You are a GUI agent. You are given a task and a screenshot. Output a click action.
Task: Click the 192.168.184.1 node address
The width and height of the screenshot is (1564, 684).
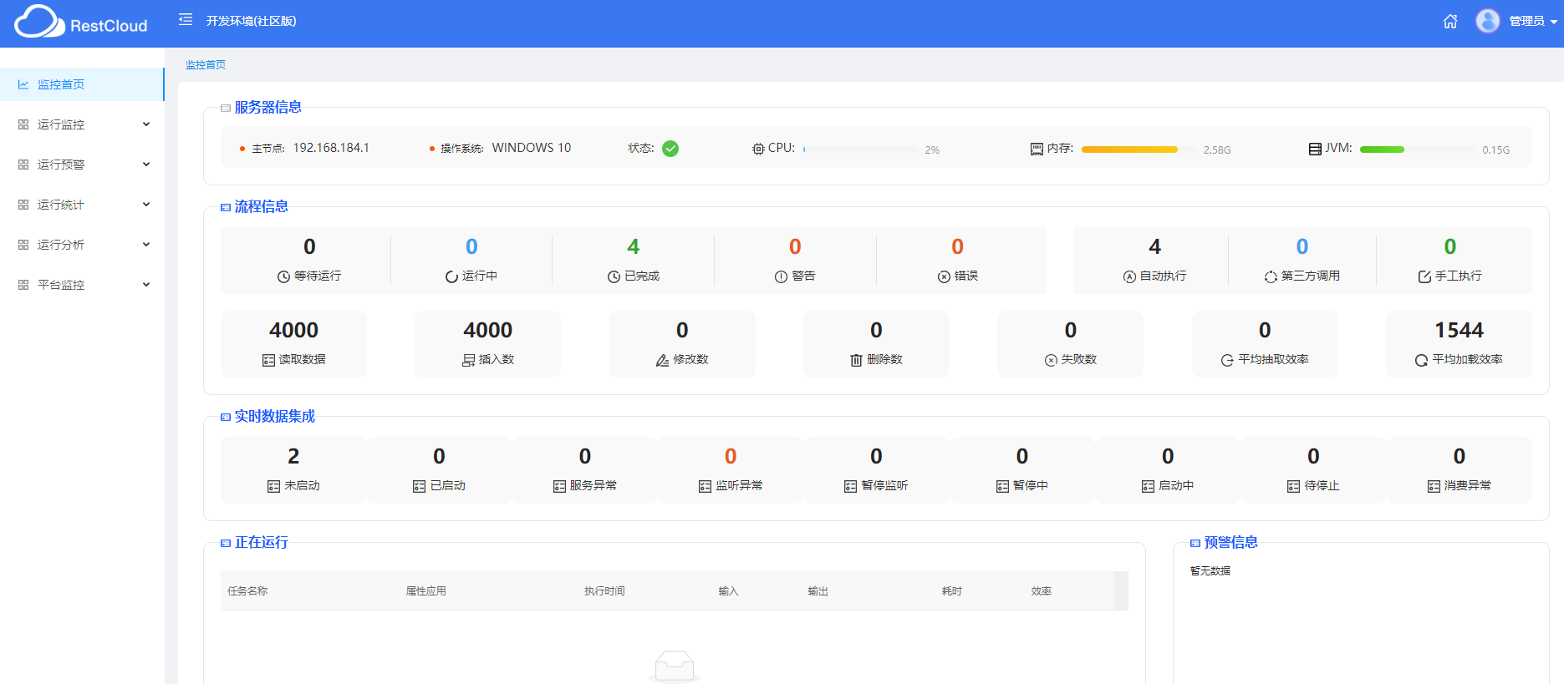point(331,148)
